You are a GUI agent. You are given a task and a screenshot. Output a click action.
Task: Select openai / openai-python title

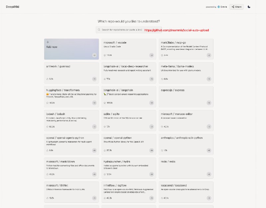(x=118, y=138)
